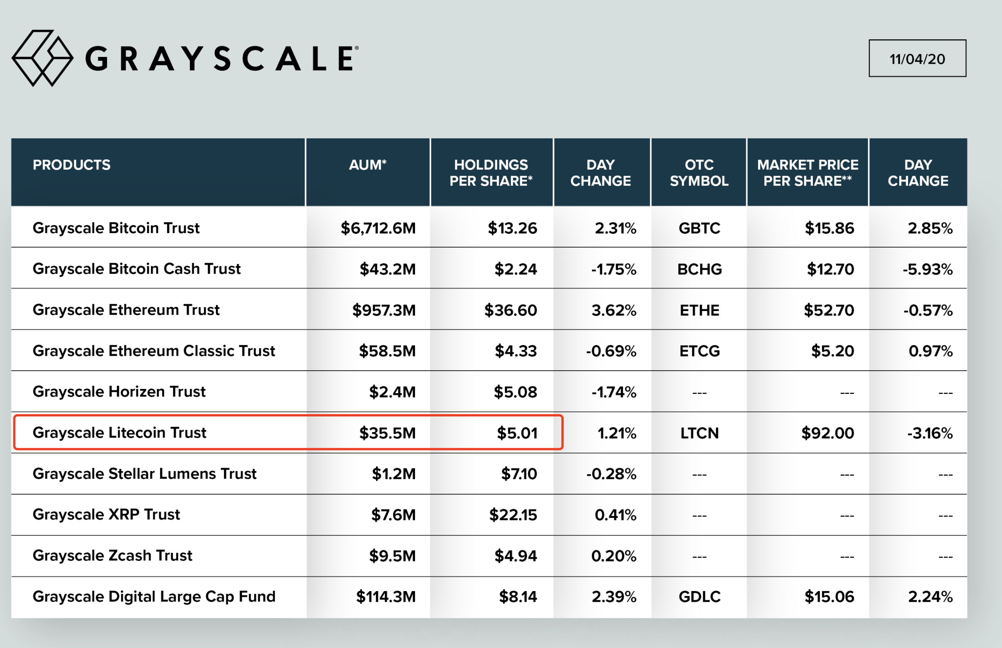Select the LTCN ticker symbol
Image resolution: width=1002 pixels, height=648 pixels.
699,433
